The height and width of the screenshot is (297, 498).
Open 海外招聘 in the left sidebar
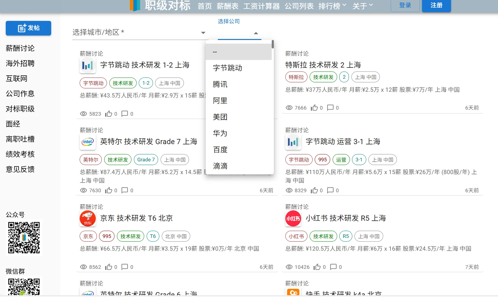pyautogui.click(x=20, y=63)
